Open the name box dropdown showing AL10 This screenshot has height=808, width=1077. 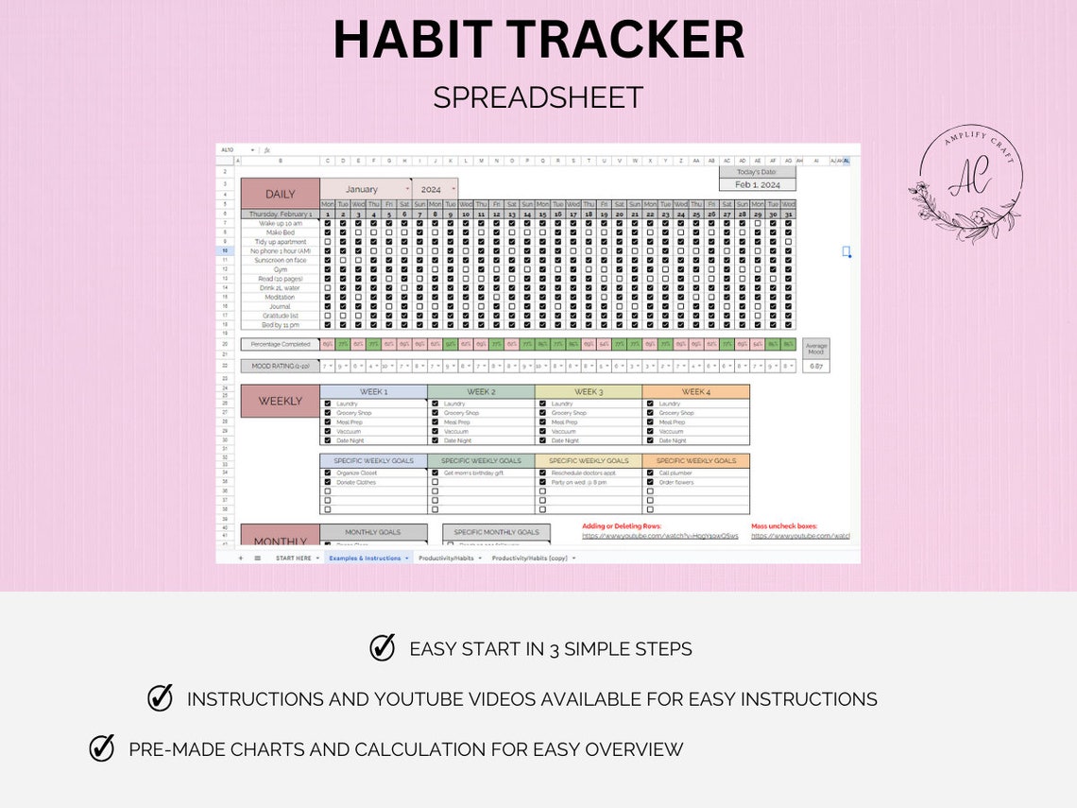tap(252, 149)
